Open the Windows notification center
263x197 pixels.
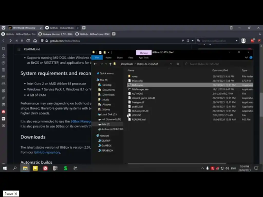point(256,168)
